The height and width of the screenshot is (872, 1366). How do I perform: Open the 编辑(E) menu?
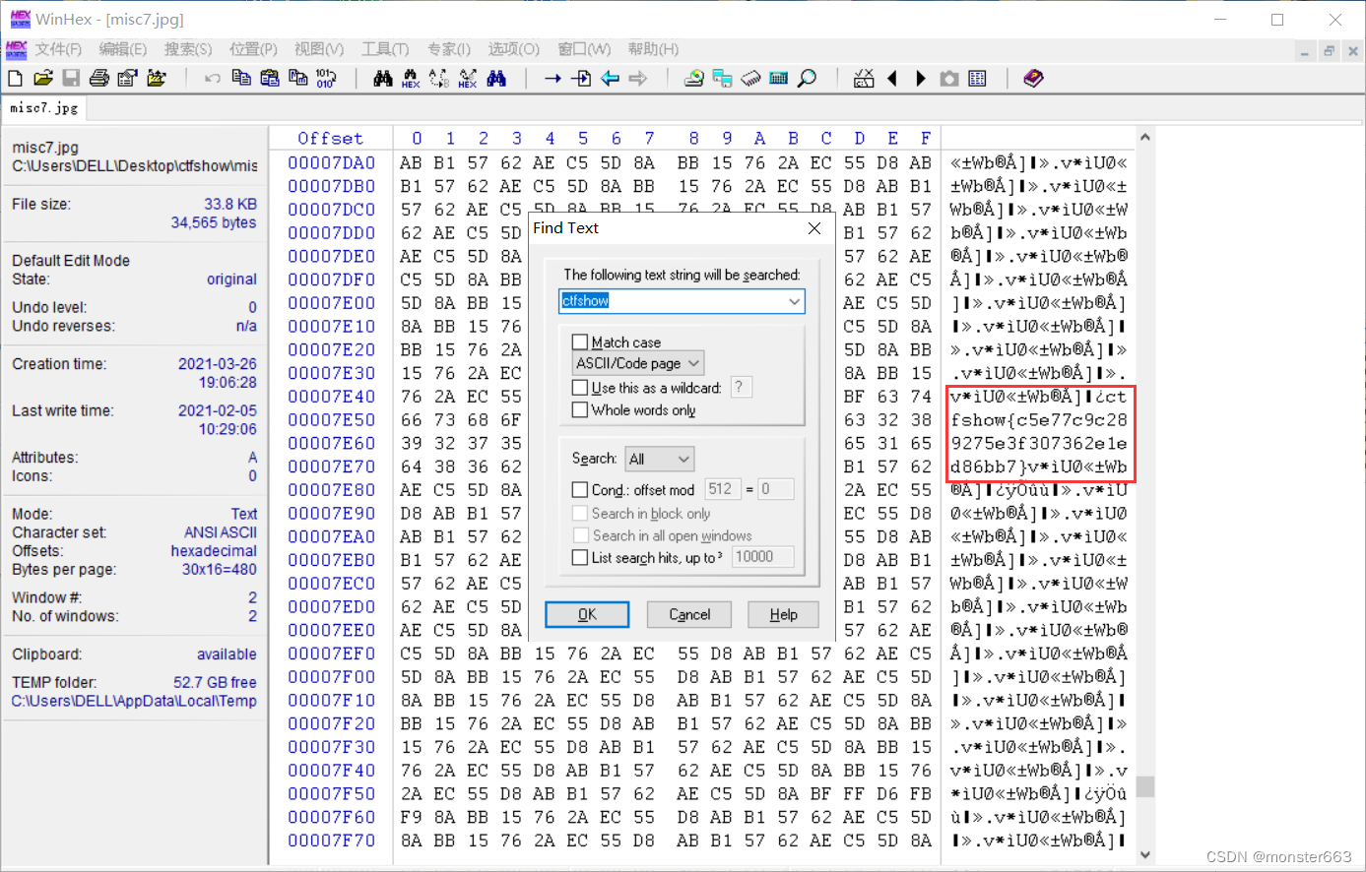(x=123, y=49)
